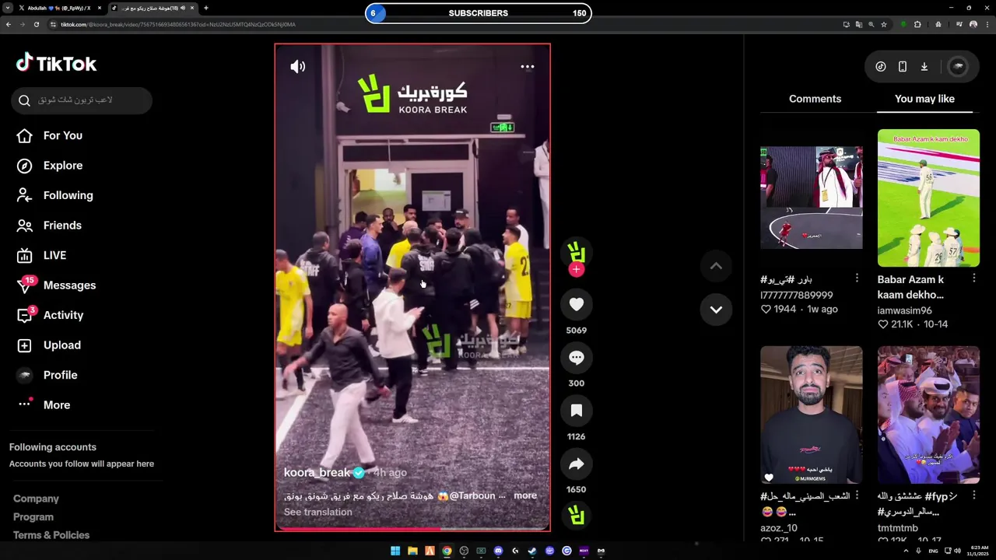The image size is (996, 560).
Task: Open the koora_break username link
Action: [x=317, y=473]
